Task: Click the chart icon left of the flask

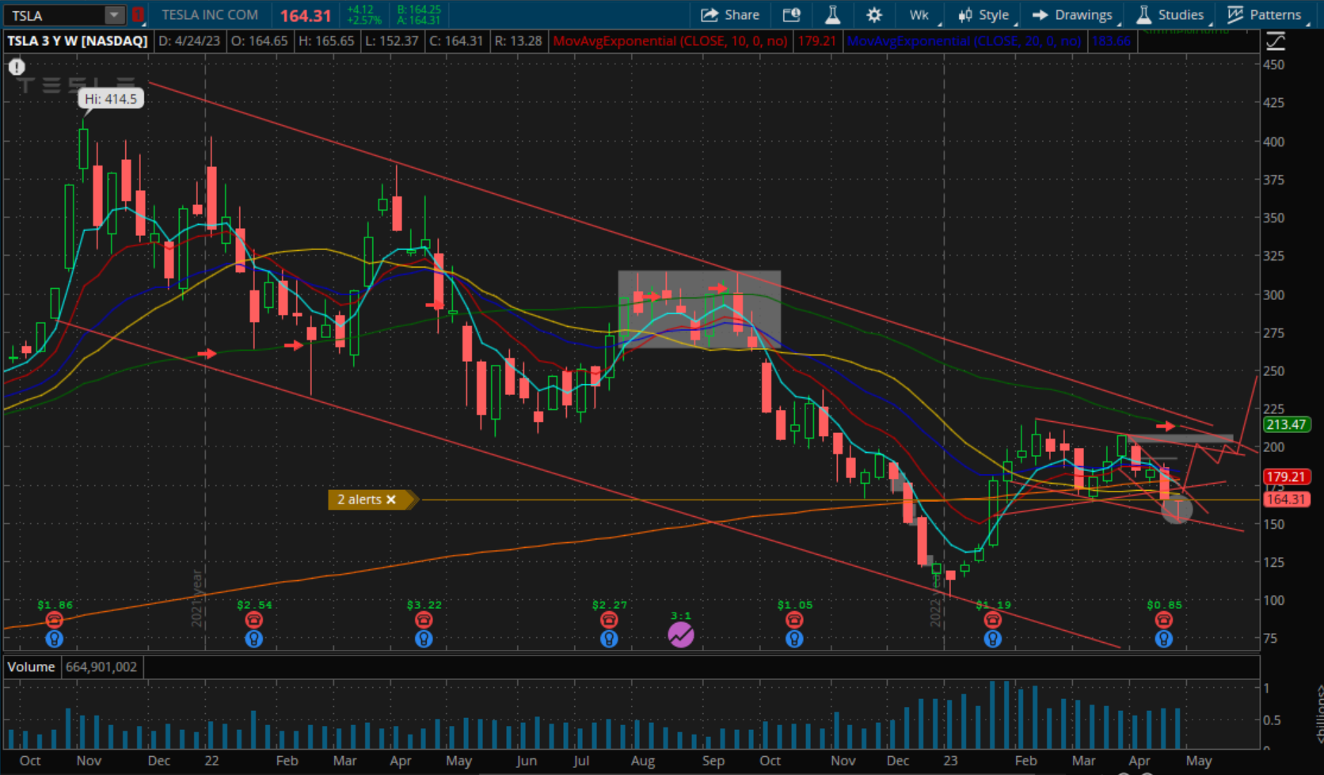Action: [791, 15]
